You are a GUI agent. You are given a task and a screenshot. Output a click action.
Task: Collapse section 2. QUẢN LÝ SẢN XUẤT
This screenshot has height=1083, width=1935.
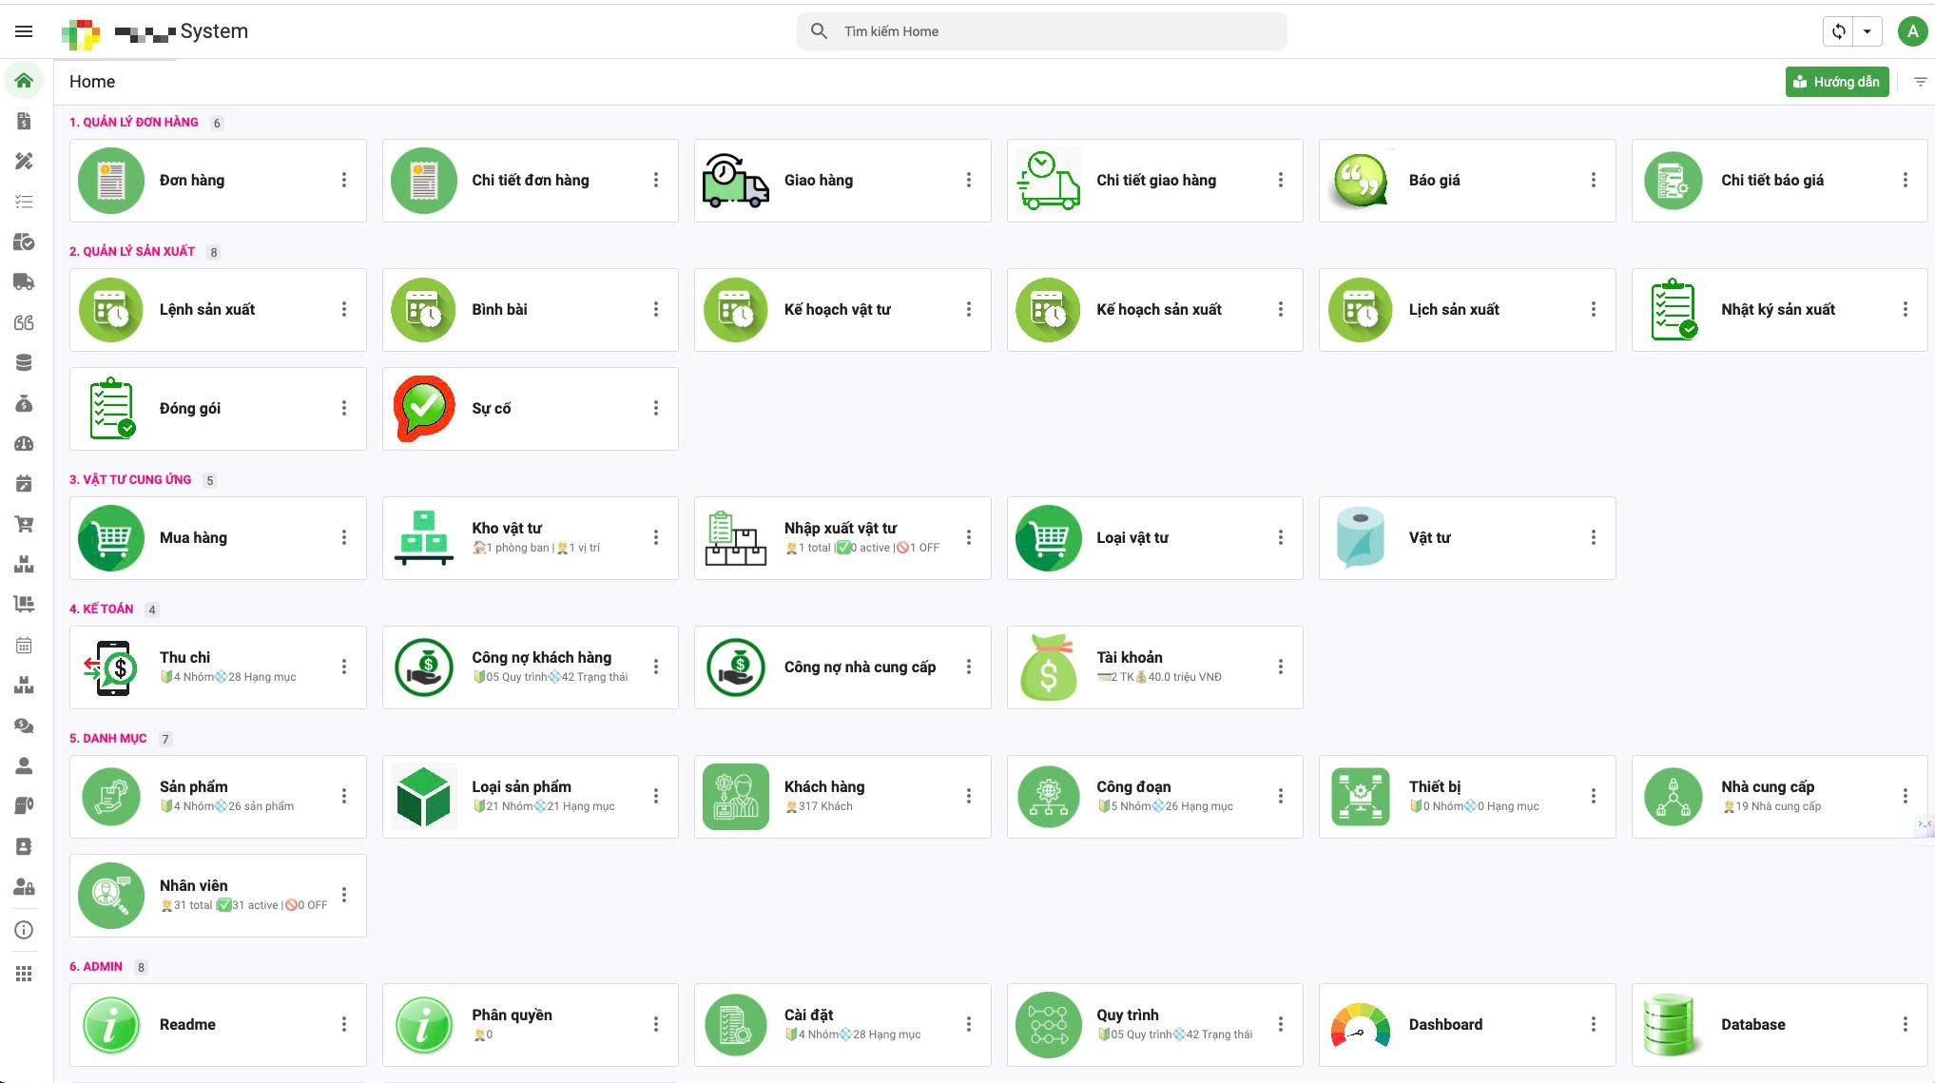[132, 252]
